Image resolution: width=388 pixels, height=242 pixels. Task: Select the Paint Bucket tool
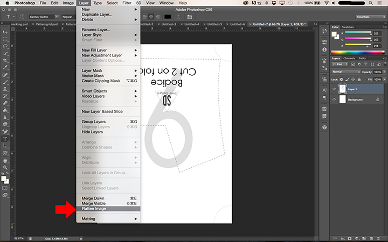tap(5, 110)
